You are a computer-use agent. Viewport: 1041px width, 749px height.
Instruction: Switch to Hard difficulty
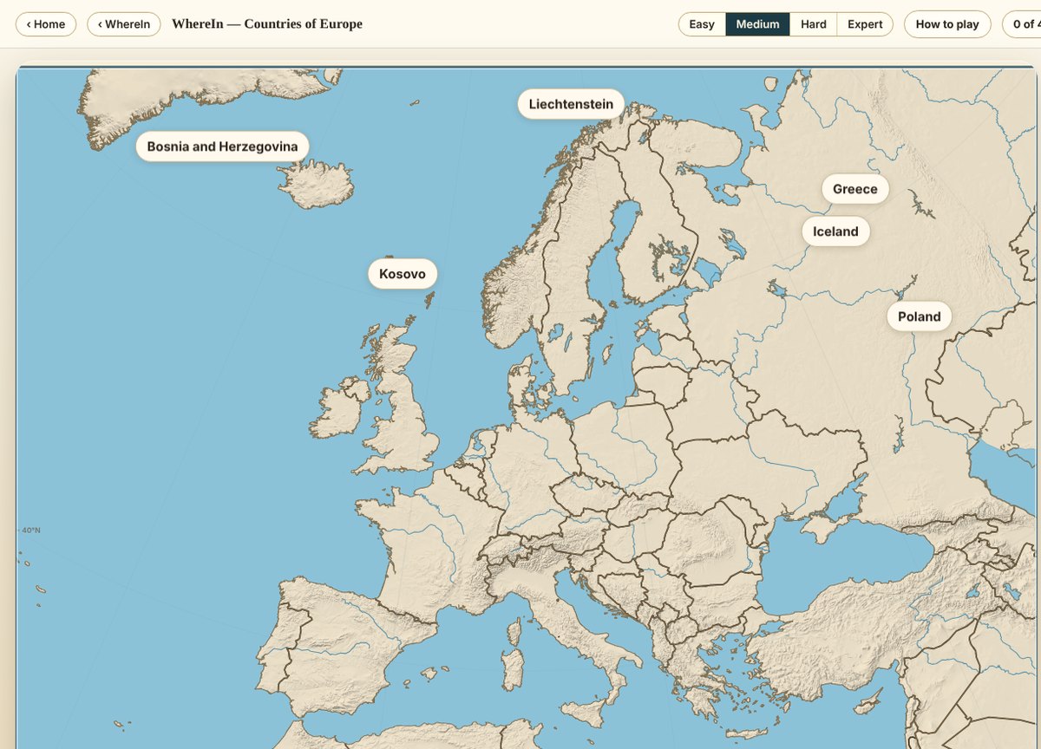click(814, 24)
